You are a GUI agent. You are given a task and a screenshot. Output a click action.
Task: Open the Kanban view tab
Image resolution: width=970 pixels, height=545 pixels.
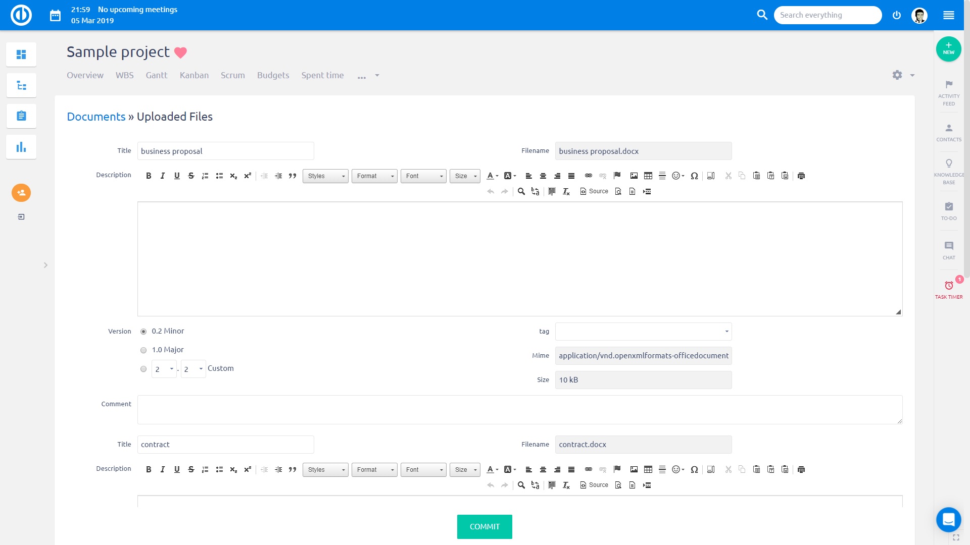point(195,75)
